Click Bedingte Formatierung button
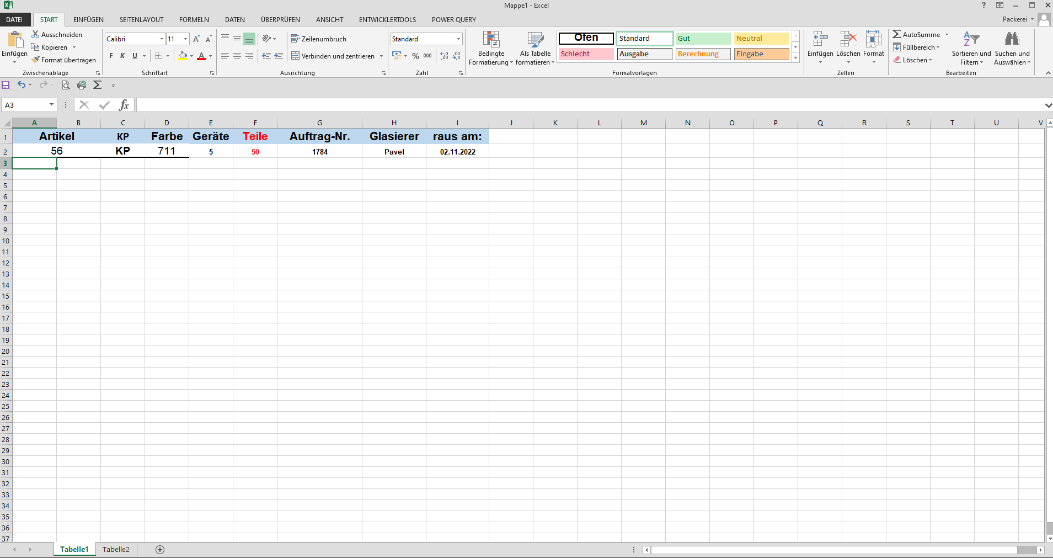Viewport: 1053px width, 558px height. tap(491, 49)
